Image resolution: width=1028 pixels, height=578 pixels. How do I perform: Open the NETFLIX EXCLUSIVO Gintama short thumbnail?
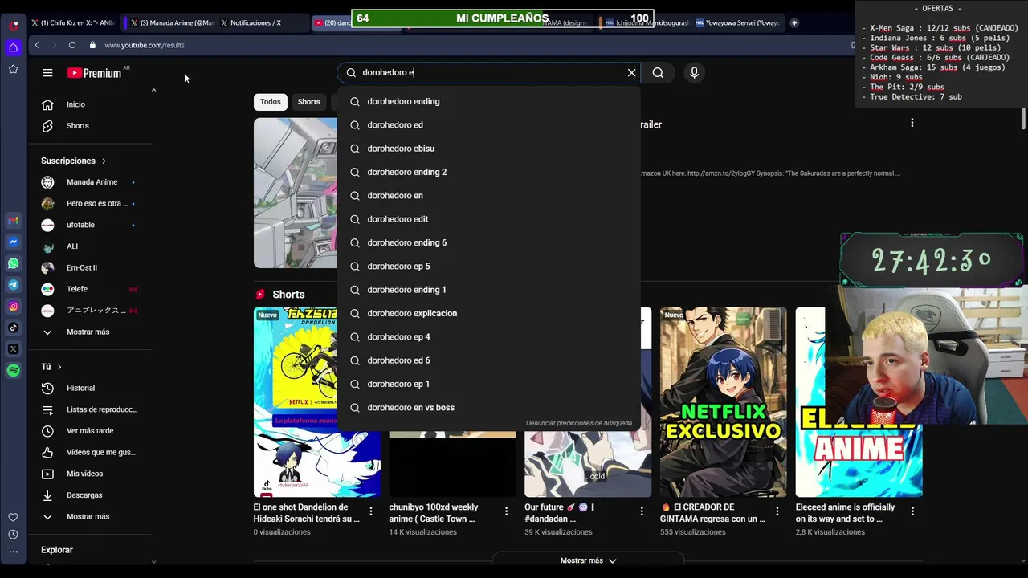pos(723,402)
